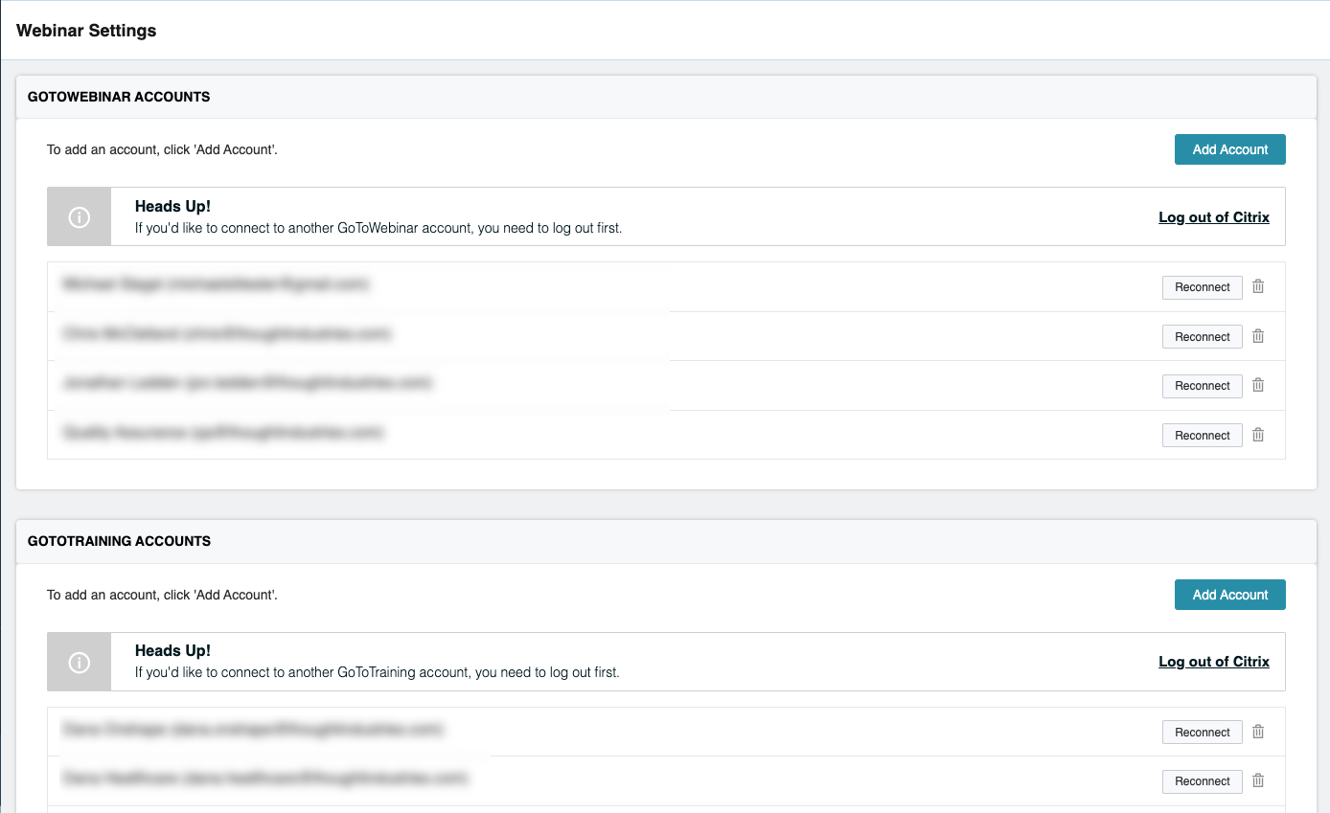
Task: Delete the second GoToTraining account with trash icon
Action: point(1258,780)
